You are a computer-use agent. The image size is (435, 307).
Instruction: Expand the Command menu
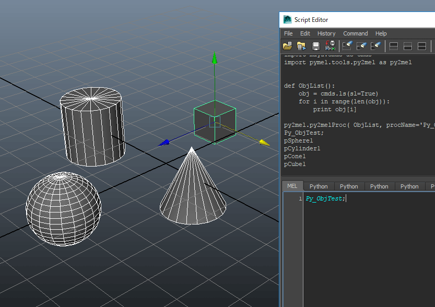click(355, 33)
